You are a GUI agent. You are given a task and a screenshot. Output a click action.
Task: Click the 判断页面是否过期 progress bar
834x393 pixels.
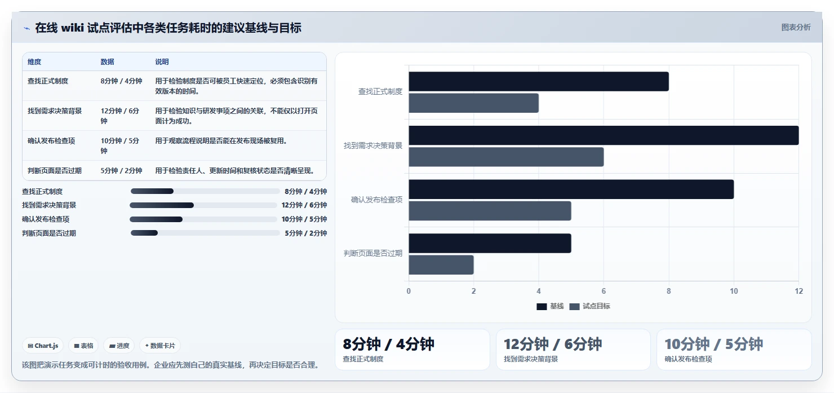pyautogui.click(x=205, y=233)
